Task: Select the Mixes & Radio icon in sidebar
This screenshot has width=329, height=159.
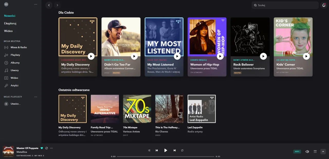Action: 6,47
